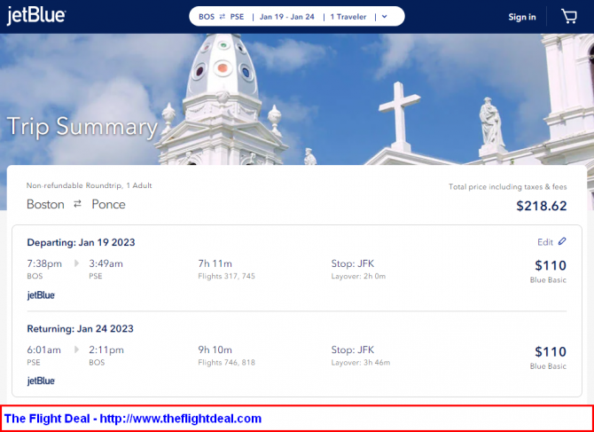594x432 pixels.
Task: Click the jetBlue logo in header
Action: (x=36, y=16)
